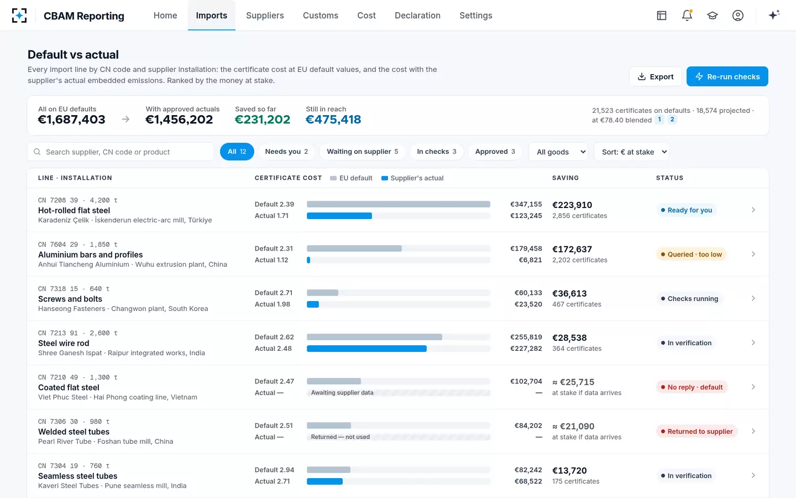The image size is (796, 498).
Task: Open the notifications bell
Action: (x=687, y=15)
